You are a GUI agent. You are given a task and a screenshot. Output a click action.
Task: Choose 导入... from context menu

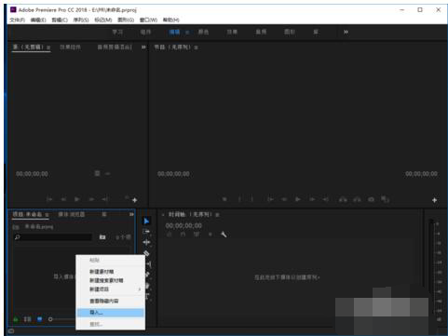tap(111, 313)
